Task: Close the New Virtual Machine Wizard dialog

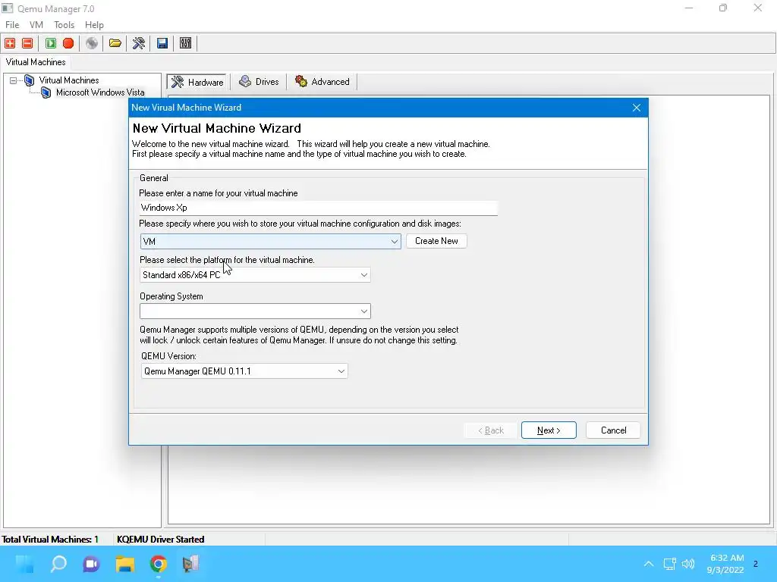Action: pyautogui.click(x=637, y=108)
